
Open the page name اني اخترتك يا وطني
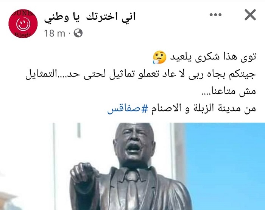[x=90, y=17]
